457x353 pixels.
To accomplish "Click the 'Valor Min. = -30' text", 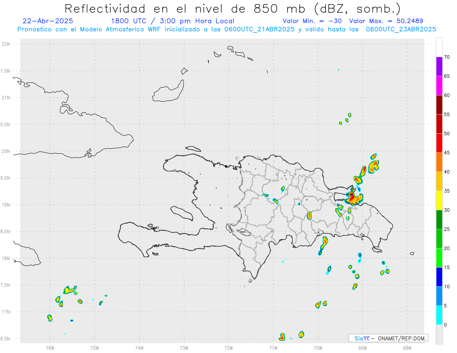I will click(x=312, y=21).
